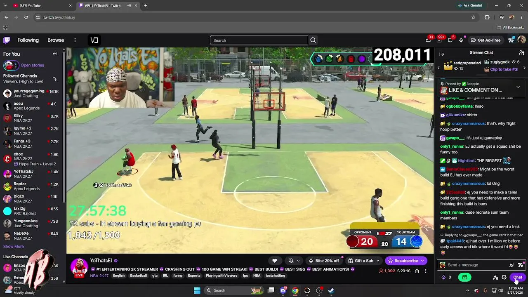Screen dimensions: 528x297
Task: Send message with the Chat button
Action: pos(518,277)
